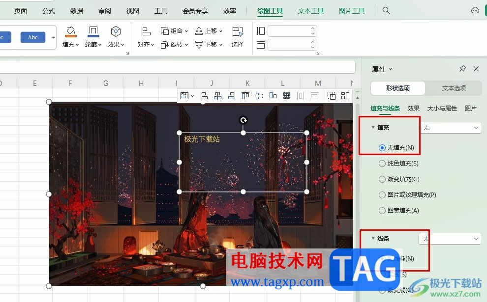Open the text wrap layout dropdown arrow in floating toolbar
The image size is (487, 302).
pyautogui.click(x=192, y=96)
